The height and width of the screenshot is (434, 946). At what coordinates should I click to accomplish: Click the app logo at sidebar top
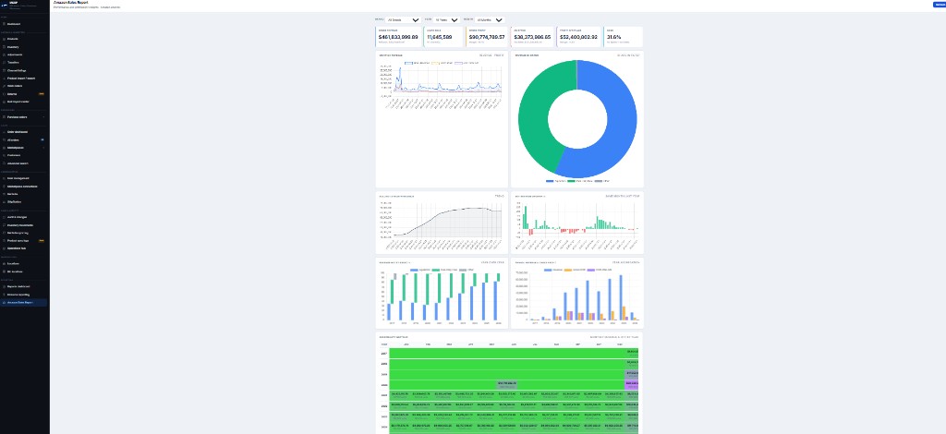click(x=5, y=4)
